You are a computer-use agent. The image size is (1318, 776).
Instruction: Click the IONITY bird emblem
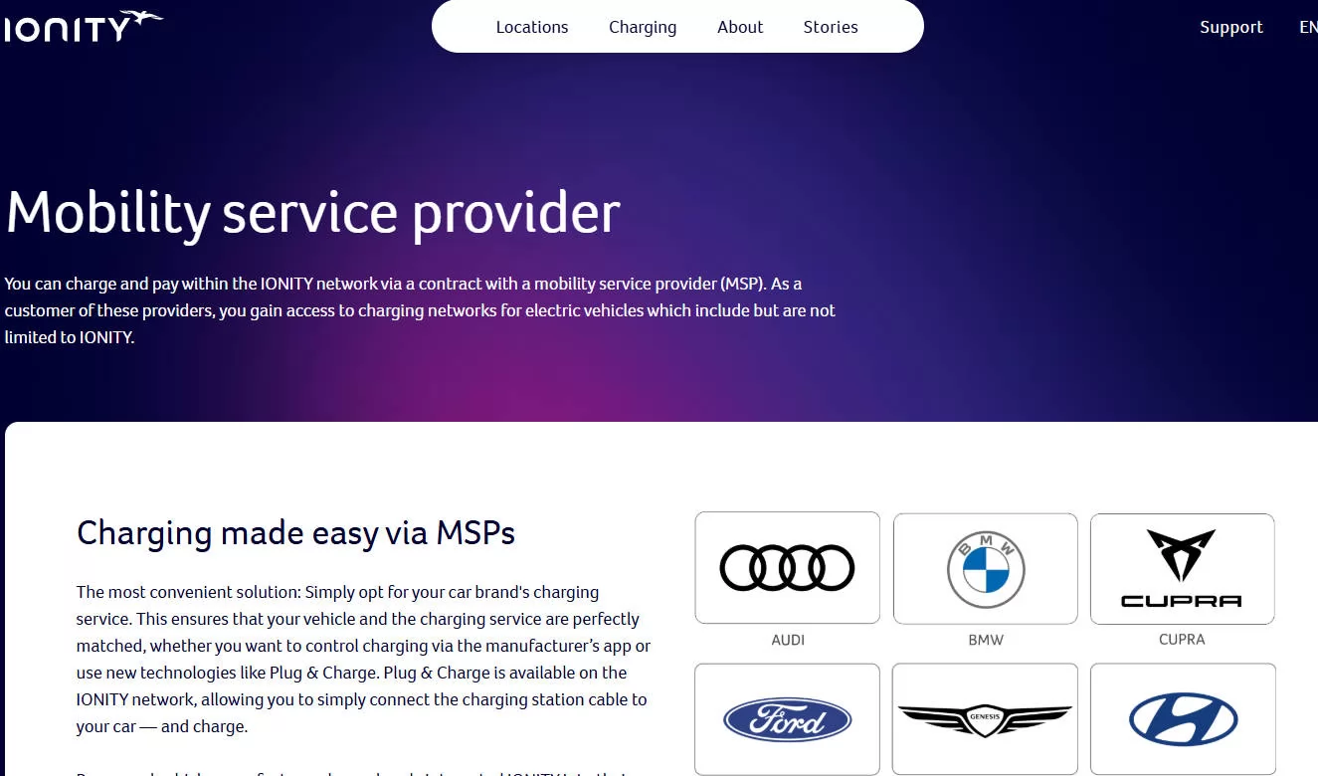click(x=143, y=19)
